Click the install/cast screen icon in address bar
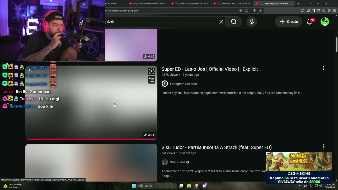Viewport: 338px width, 190px height. click(247, 11)
